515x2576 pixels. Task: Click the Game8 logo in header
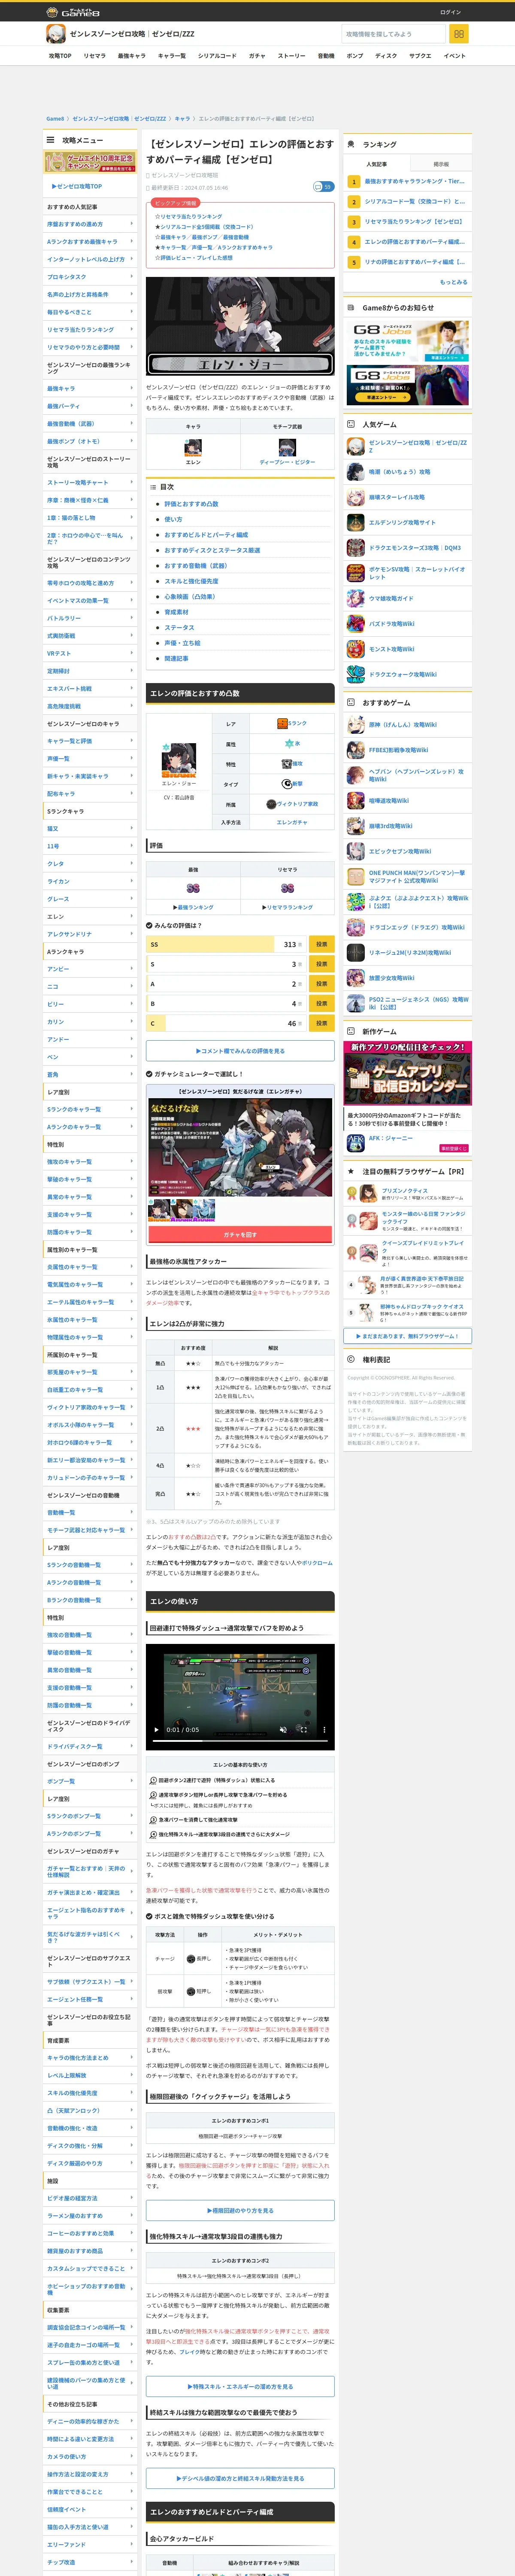[73, 12]
